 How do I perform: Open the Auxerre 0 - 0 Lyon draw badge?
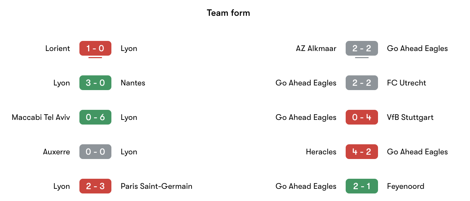[95, 152]
